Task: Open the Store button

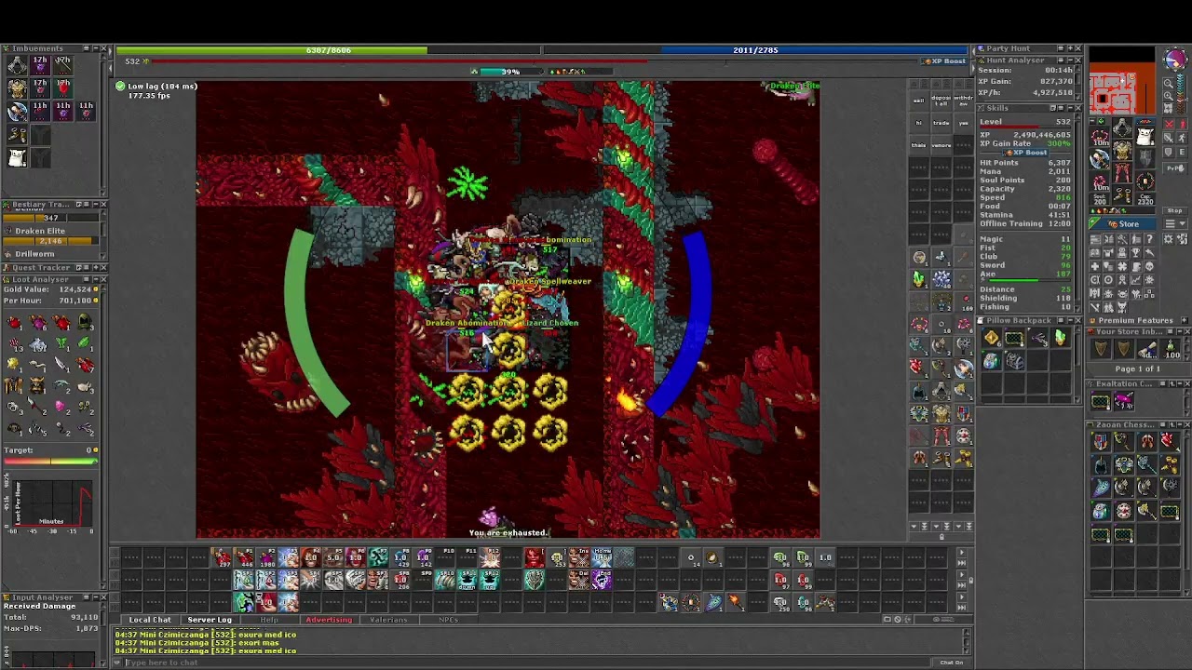Action: pyautogui.click(x=1122, y=223)
